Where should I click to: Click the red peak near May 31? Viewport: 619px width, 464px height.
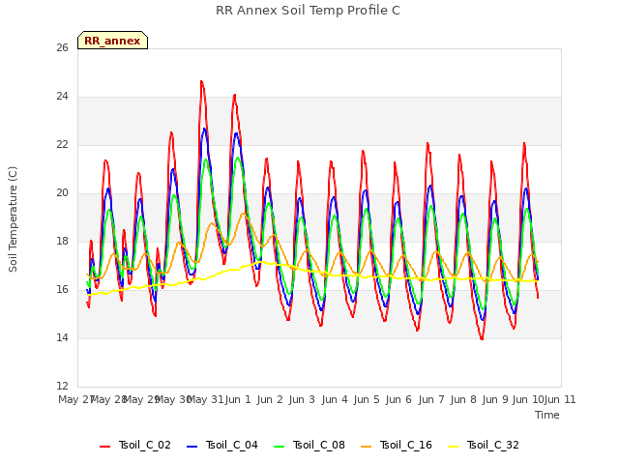point(202,82)
